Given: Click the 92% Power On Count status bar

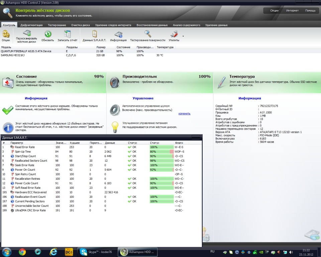Looking at the screenshot, I should point(162,170).
